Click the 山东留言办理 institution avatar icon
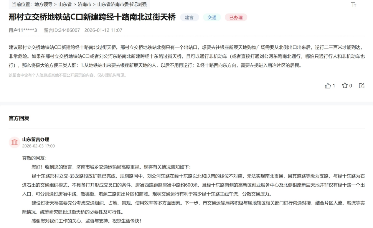Screen dimensions: 373x228 click(14, 142)
